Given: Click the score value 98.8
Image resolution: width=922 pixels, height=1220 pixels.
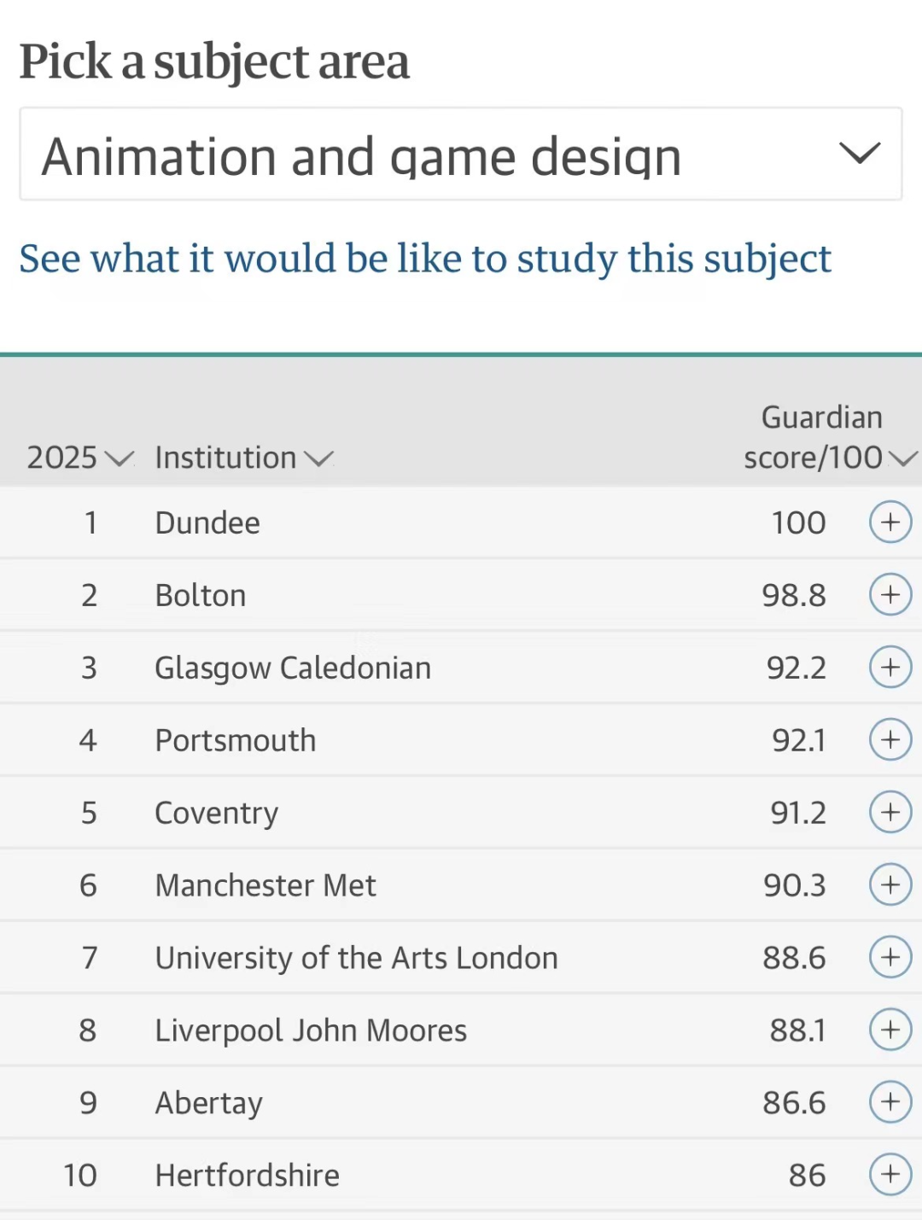Looking at the screenshot, I should tap(794, 595).
